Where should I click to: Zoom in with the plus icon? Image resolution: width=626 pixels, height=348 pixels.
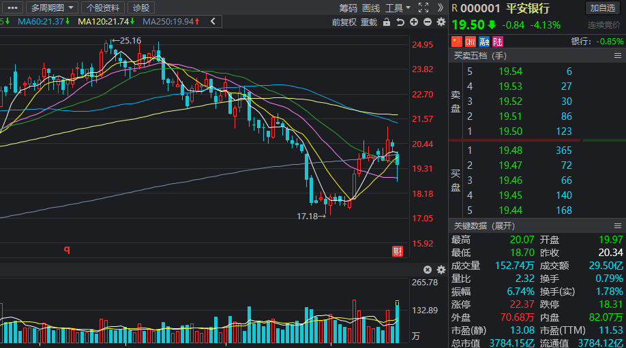[x=414, y=22]
